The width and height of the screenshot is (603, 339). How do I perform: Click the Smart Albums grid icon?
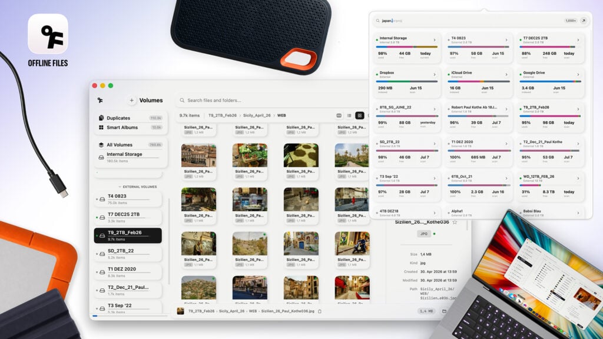(x=101, y=127)
